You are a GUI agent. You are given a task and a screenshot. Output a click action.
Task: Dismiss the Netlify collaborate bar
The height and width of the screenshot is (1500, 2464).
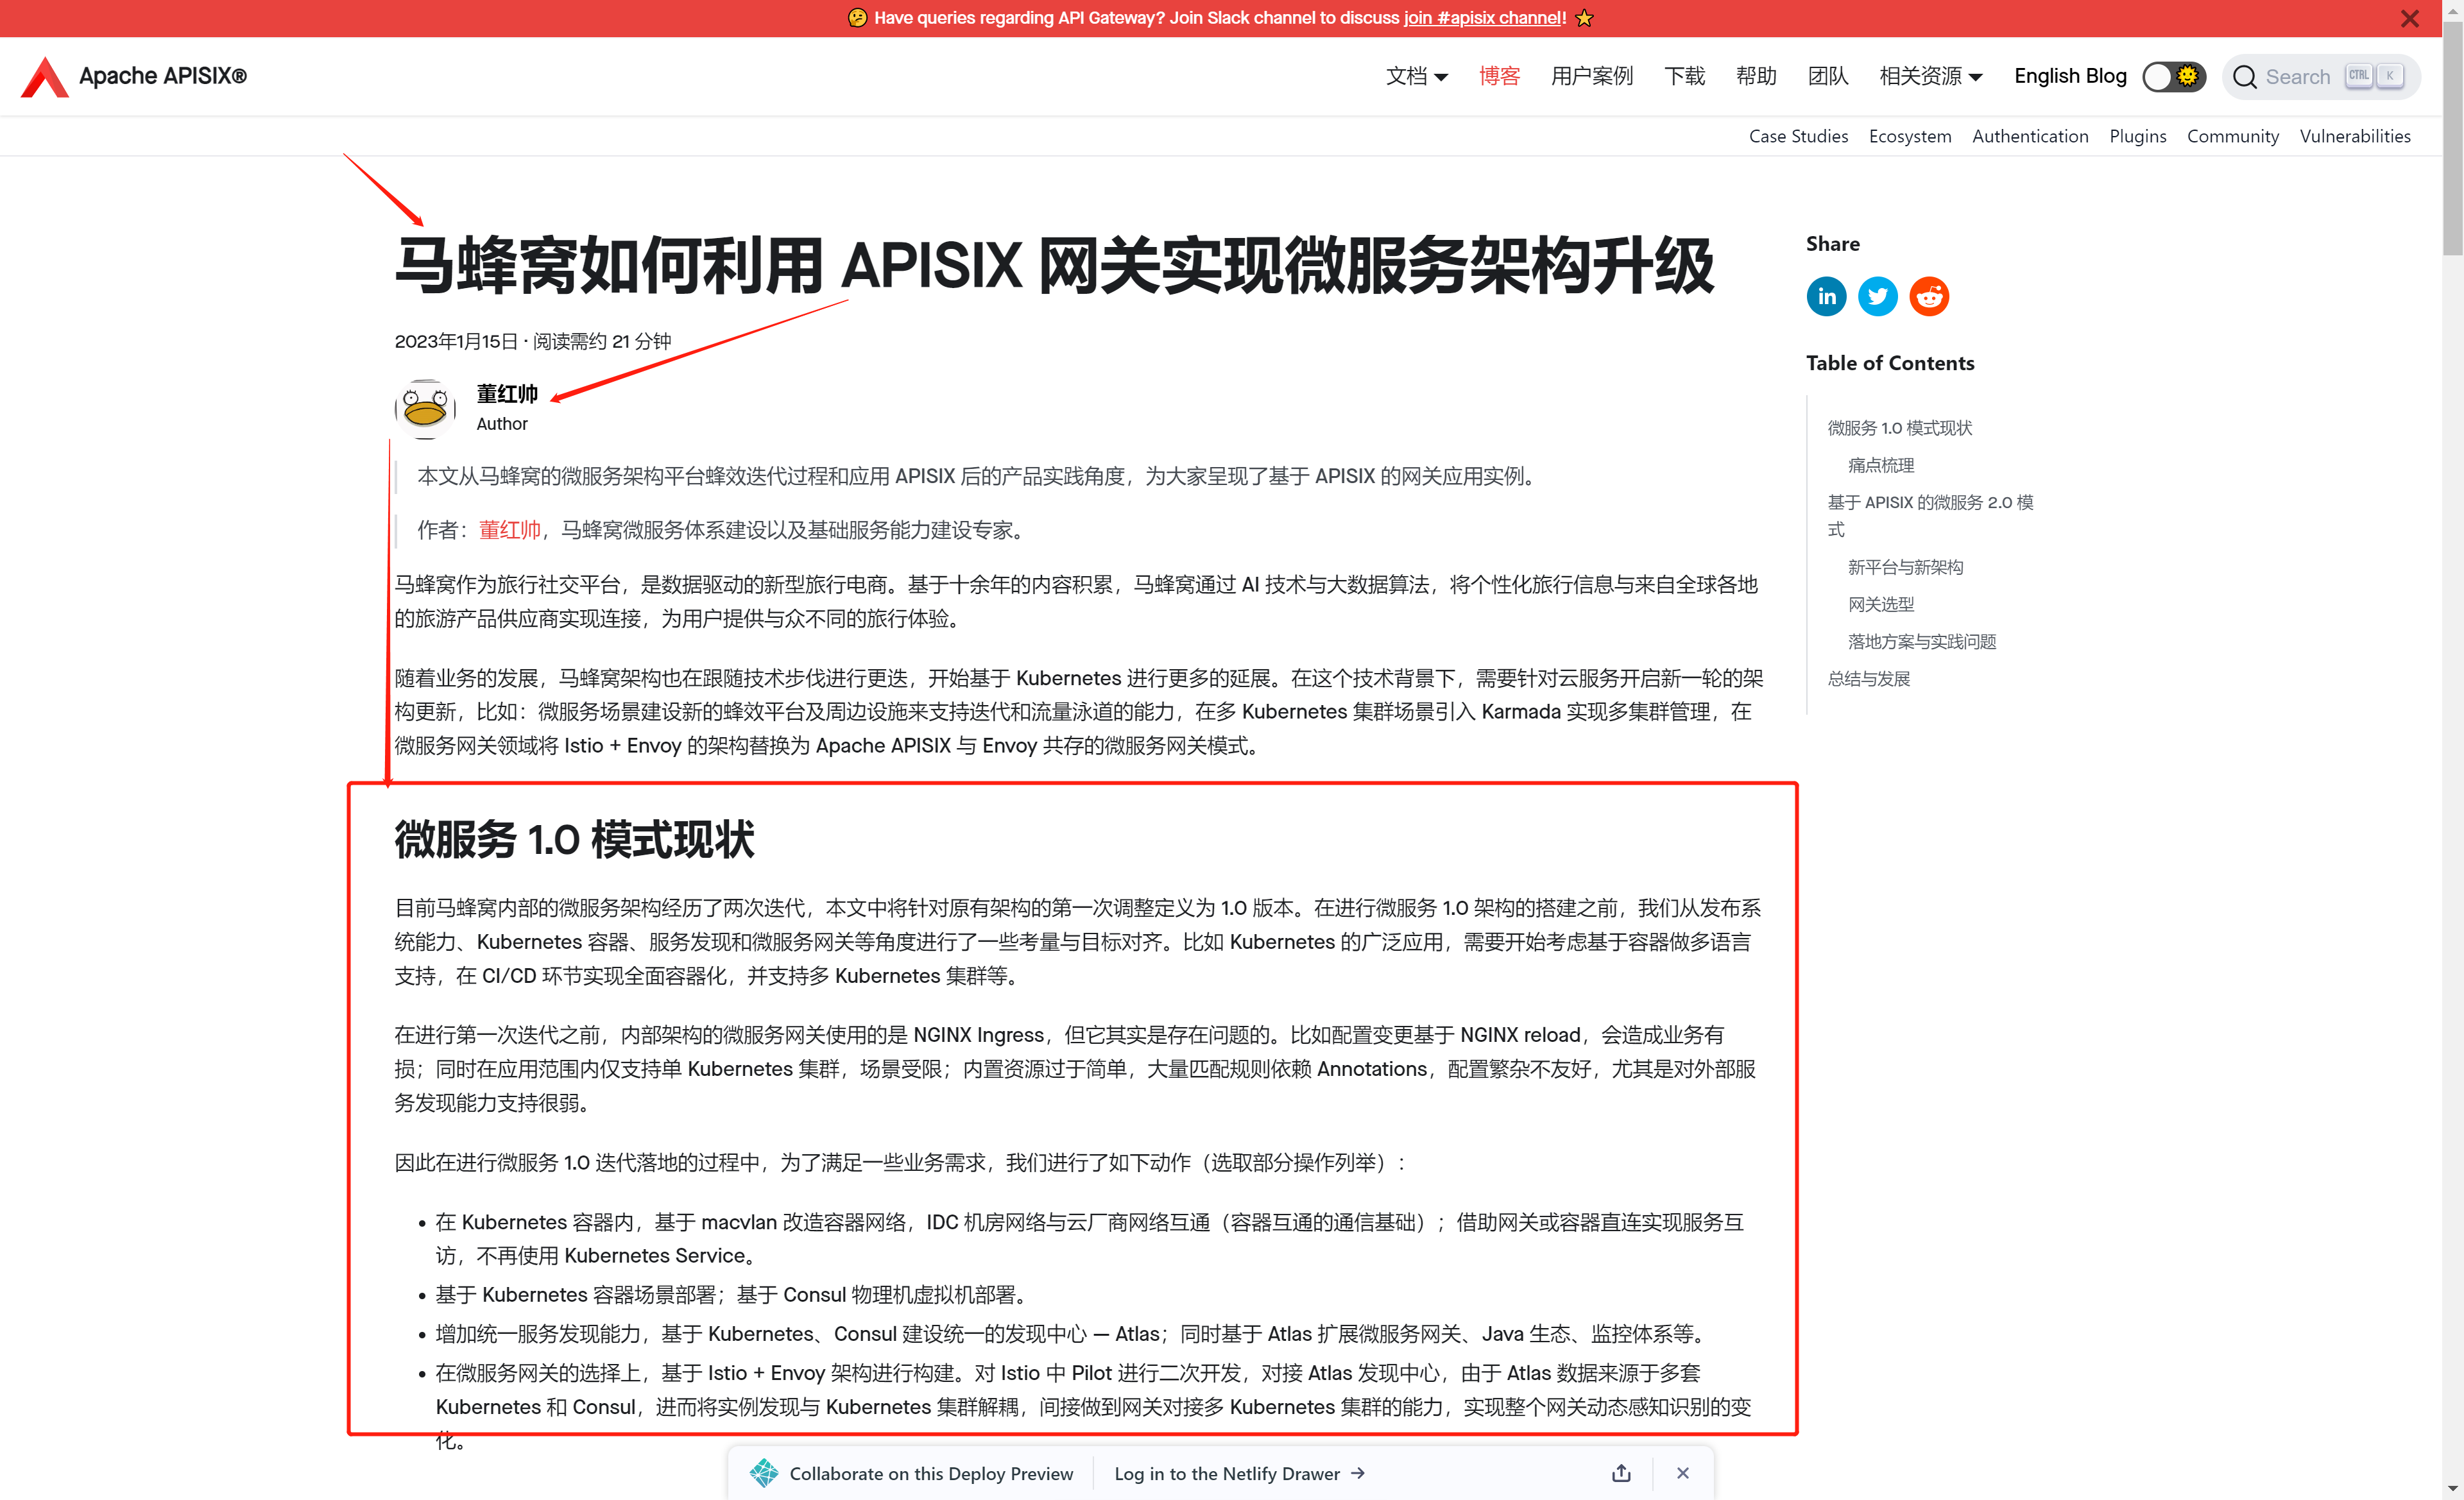click(x=1683, y=1473)
